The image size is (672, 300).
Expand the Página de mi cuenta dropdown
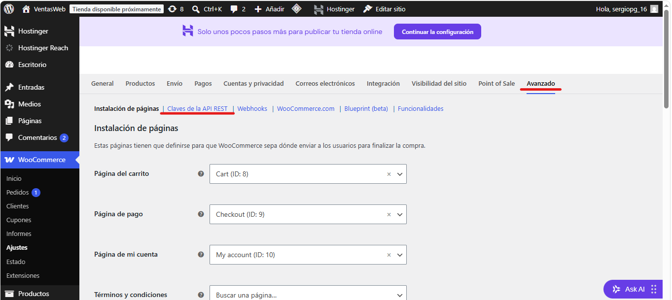tap(400, 255)
